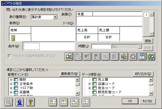
Task: Select 立地条件 in the 管理ポイント list
Action: coord(26,84)
